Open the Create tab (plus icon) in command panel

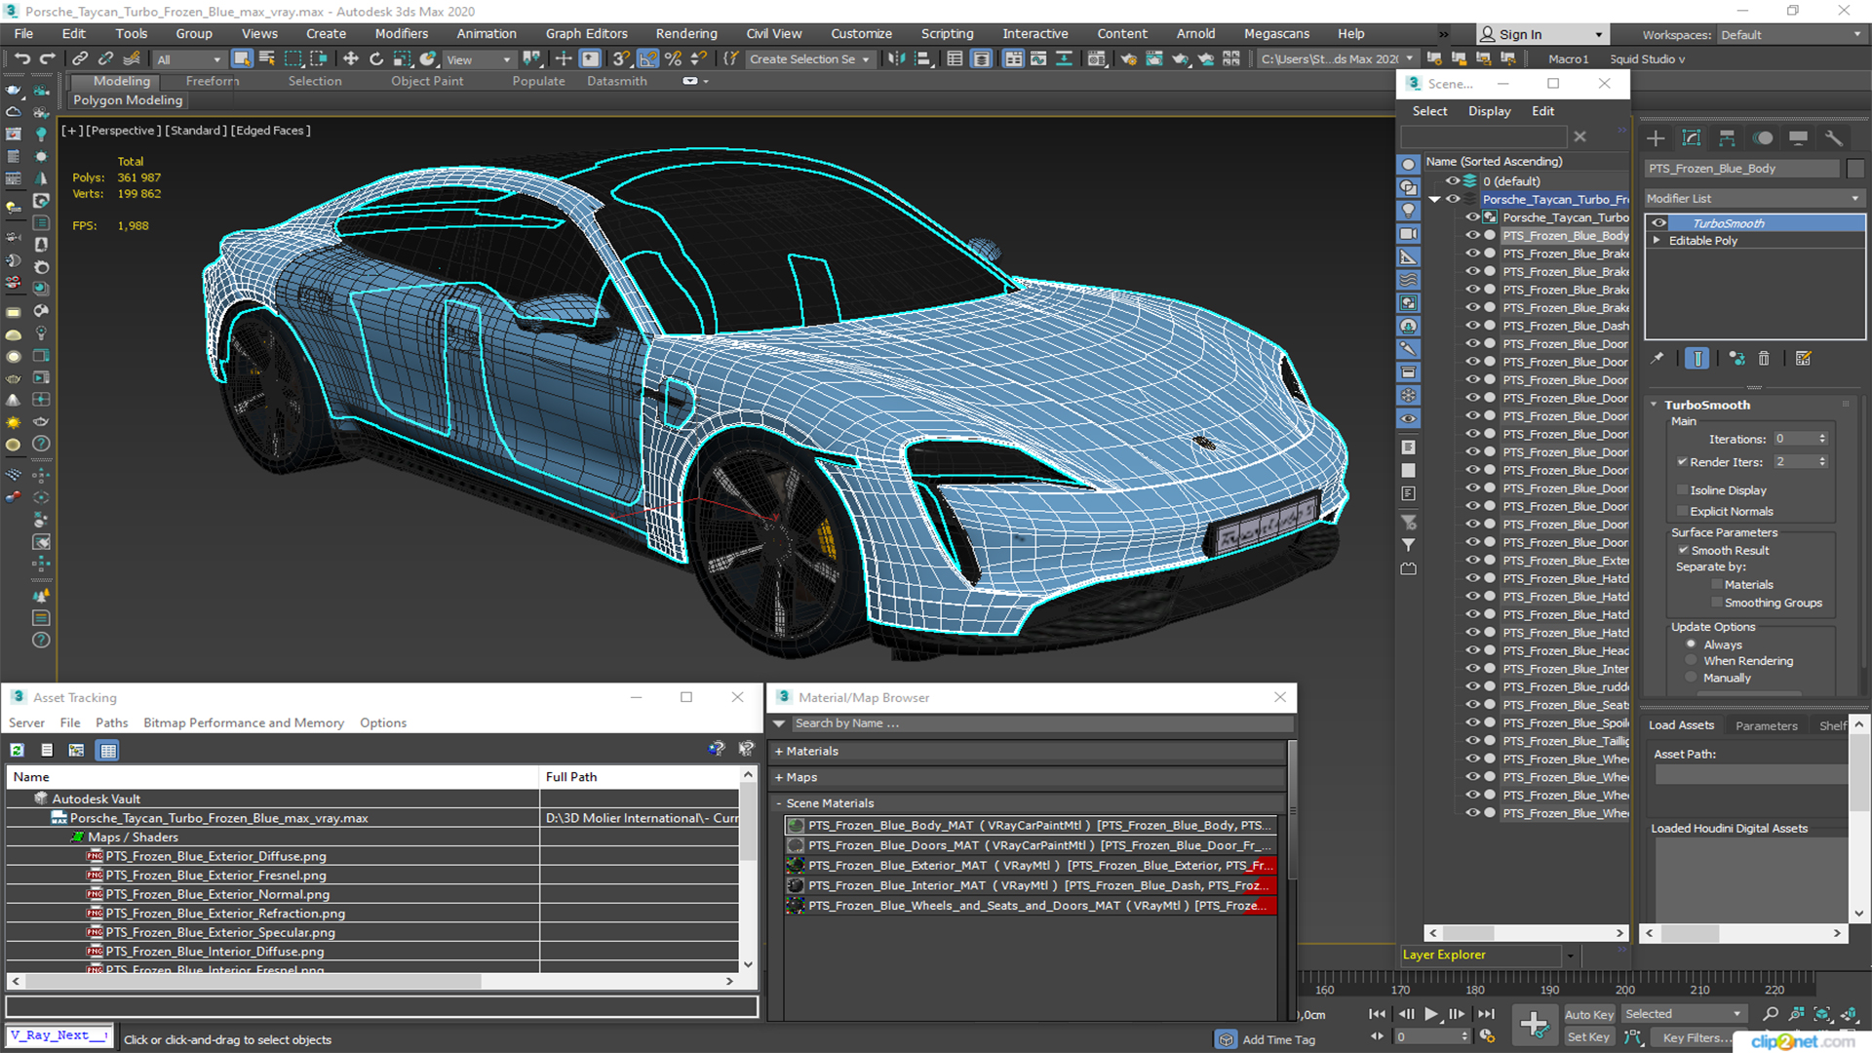(x=1656, y=138)
